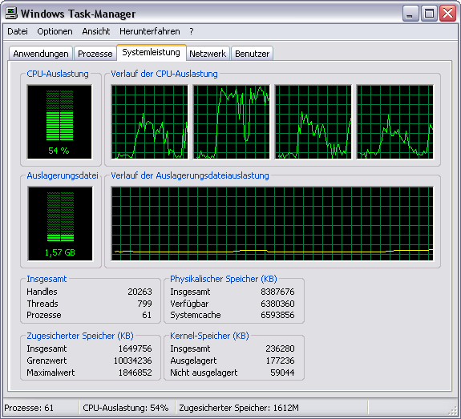The image size is (461, 419).
Task: Switch to the Netzwerk tab
Action: [208, 54]
